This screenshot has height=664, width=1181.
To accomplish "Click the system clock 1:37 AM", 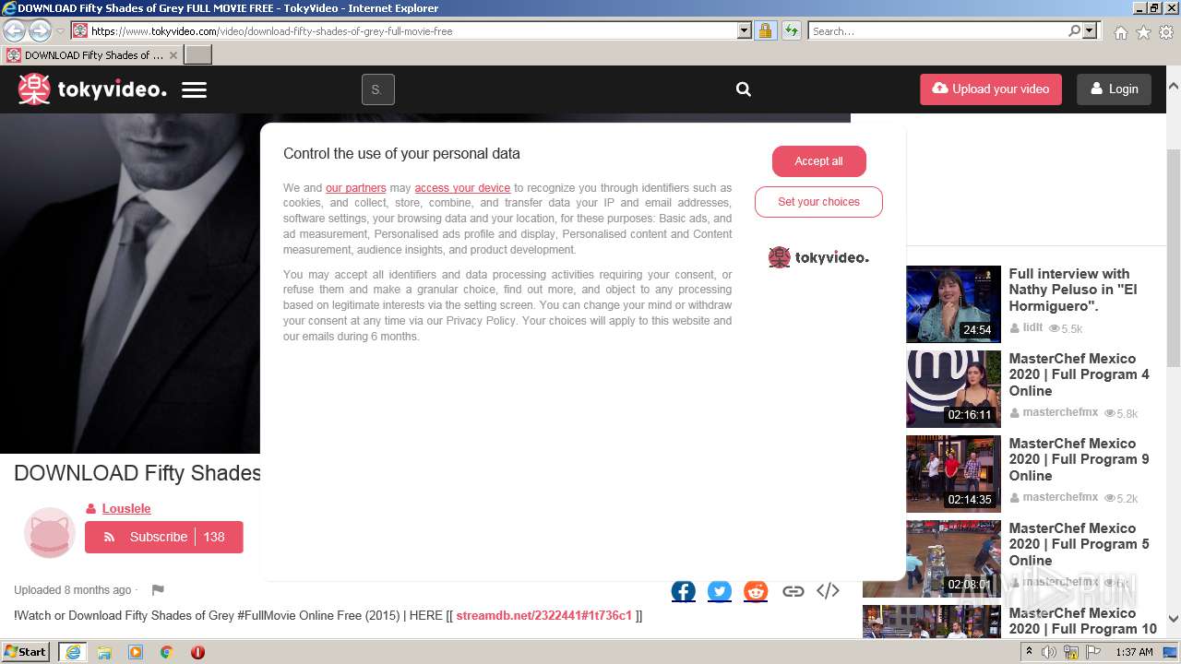I will click(x=1134, y=652).
